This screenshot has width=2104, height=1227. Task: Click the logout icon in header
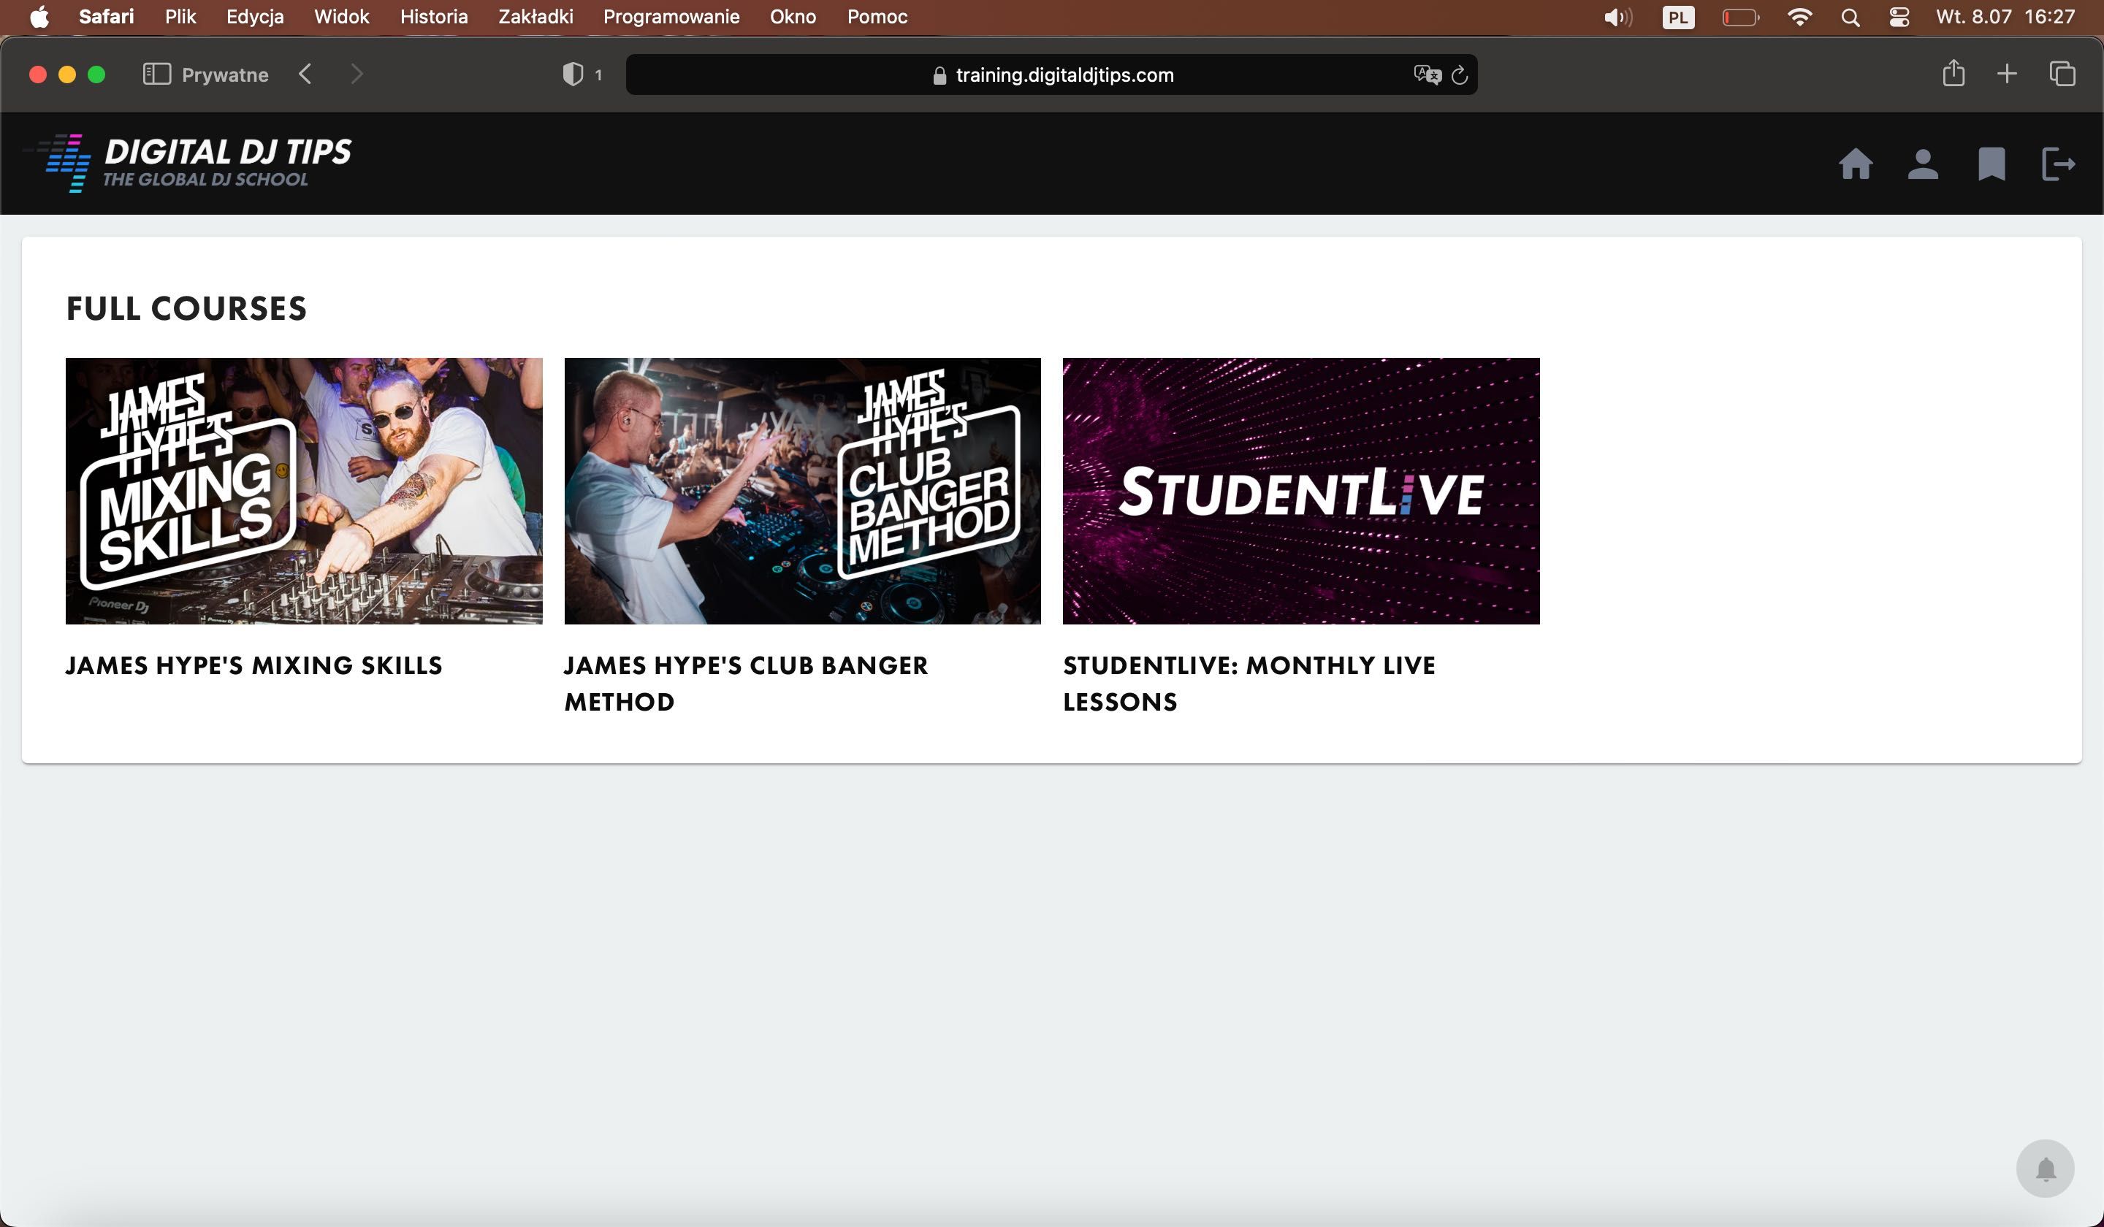[2058, 164]
